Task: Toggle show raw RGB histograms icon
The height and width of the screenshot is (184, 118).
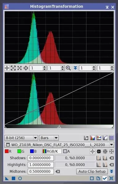Action: click(93, 138)
